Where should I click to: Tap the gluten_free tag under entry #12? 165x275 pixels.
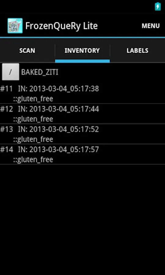33,119
